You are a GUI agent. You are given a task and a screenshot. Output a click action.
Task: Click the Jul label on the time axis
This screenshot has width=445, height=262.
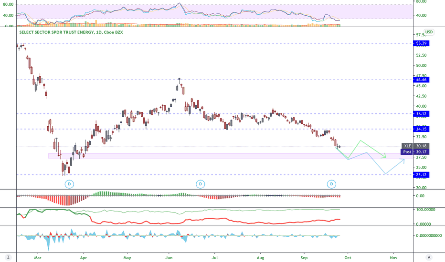click(214, 258)
